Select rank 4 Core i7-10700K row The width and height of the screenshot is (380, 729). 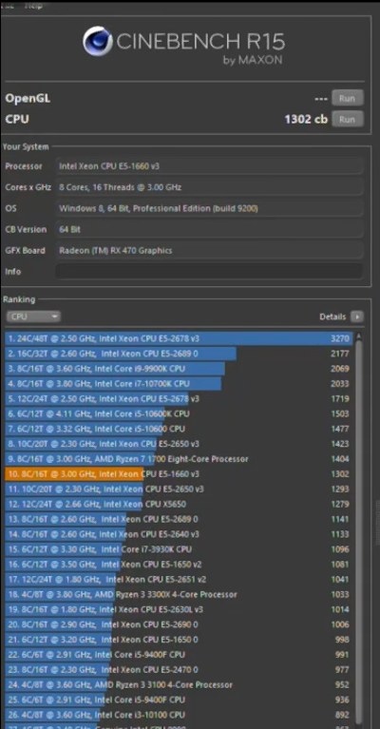(x=179, y=384)
